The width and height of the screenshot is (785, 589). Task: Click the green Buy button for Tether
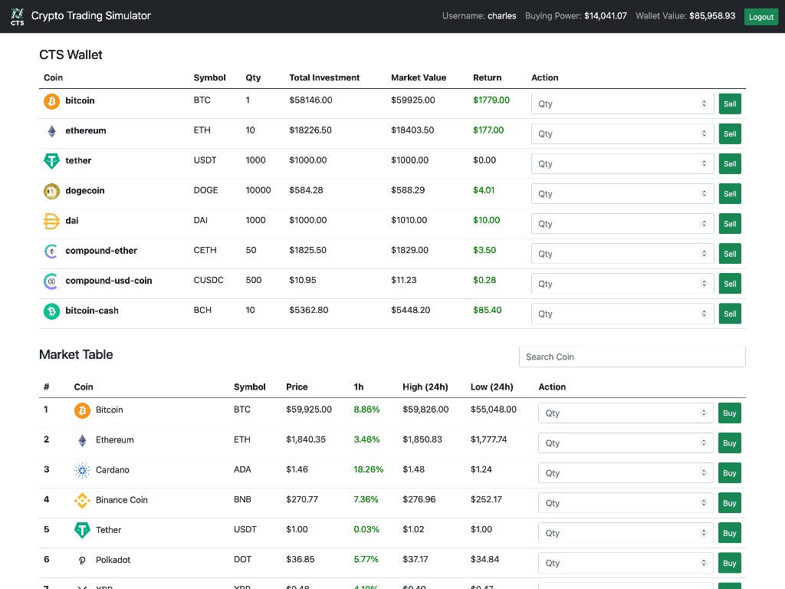[x=729, y=532]
